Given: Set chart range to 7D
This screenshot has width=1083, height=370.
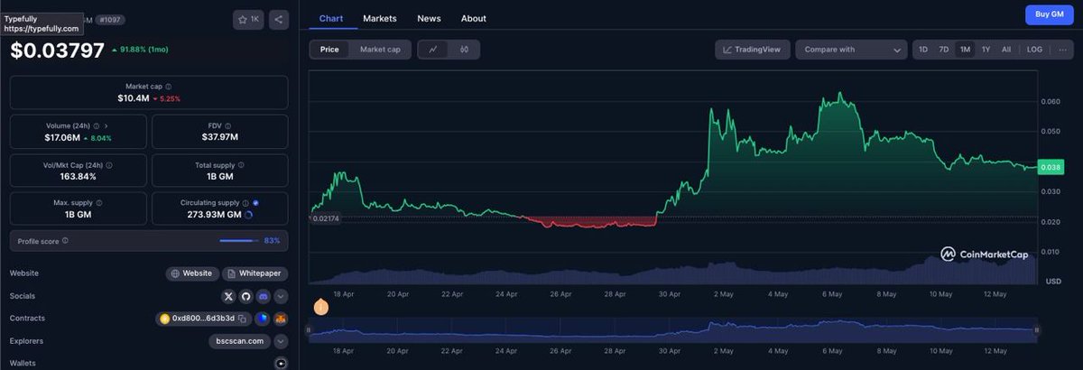Looking at the screenshot, I should [x=944, y=50].
